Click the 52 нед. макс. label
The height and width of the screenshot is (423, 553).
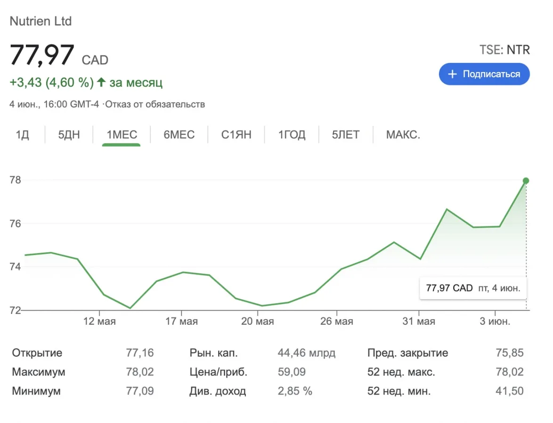pos(401,372)
